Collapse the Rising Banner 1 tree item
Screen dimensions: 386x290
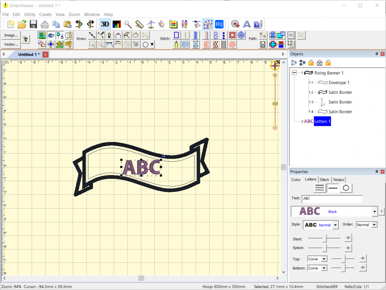tap(293, 73)
